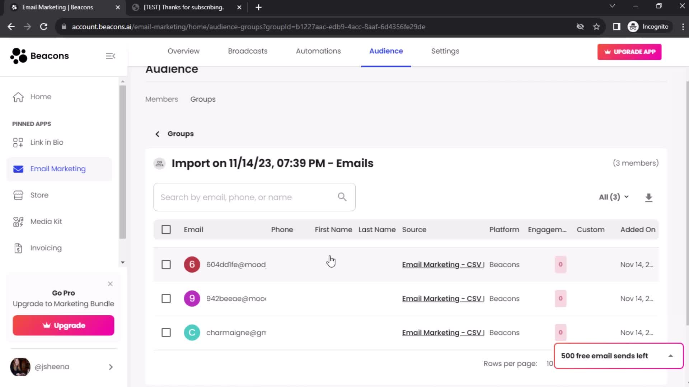
Task: Dismiss the Go Pro card
Action: click(110, 284)
